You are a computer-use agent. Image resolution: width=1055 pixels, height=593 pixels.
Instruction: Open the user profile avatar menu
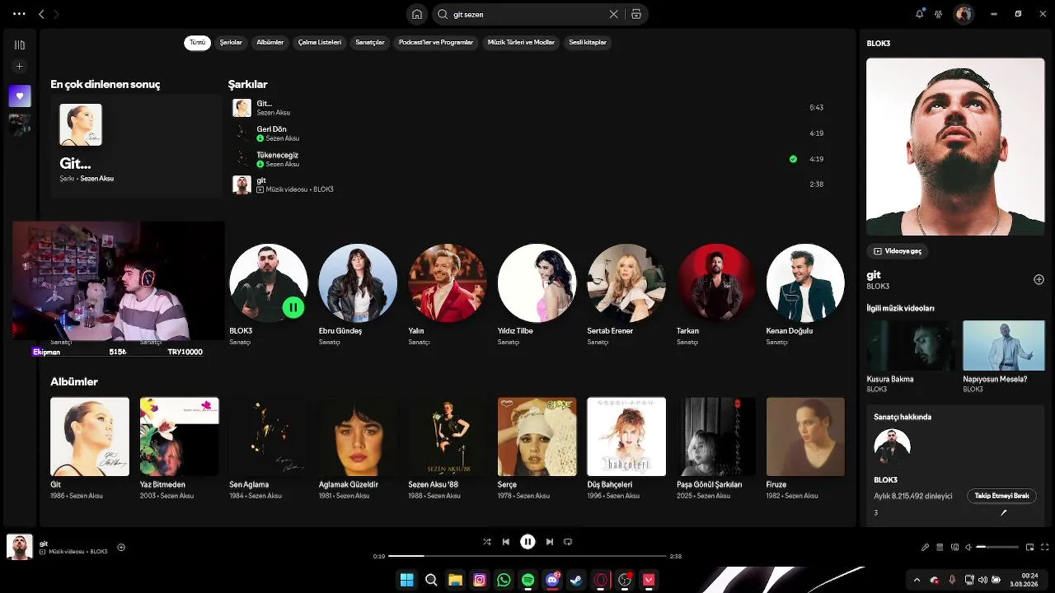(964, 14)
